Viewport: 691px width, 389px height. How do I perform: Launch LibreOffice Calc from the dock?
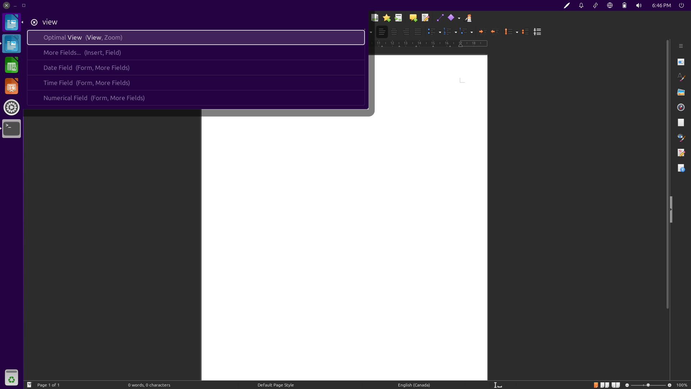tap(12, 65)
